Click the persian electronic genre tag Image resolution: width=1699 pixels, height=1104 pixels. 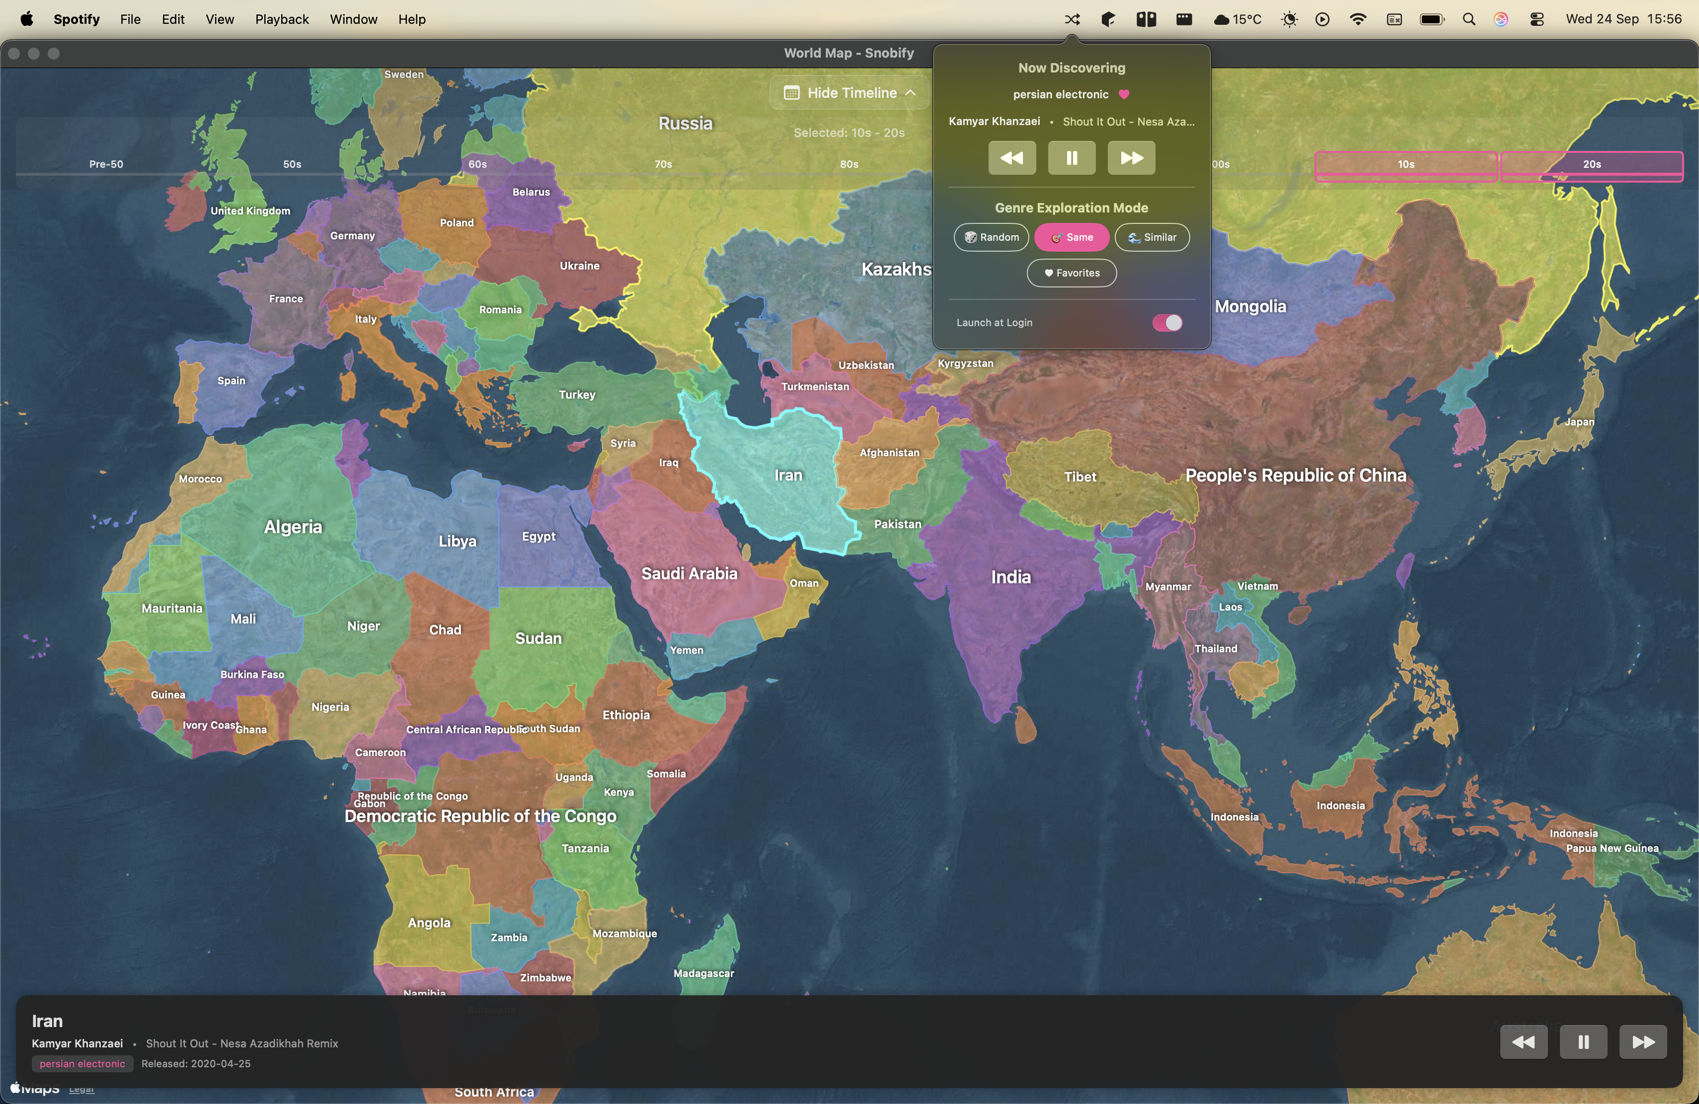pos(82,1063)
